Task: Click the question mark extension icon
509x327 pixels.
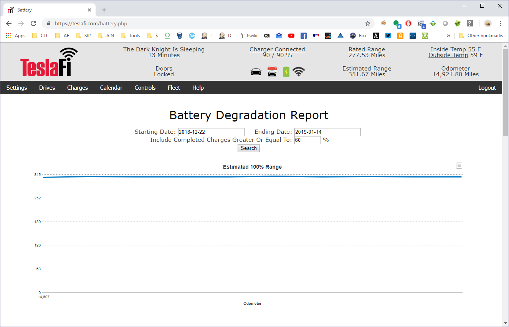Action: [x=470, y=23]
